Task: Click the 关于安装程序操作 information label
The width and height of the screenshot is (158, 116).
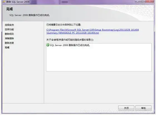Action: coord(70,40)
